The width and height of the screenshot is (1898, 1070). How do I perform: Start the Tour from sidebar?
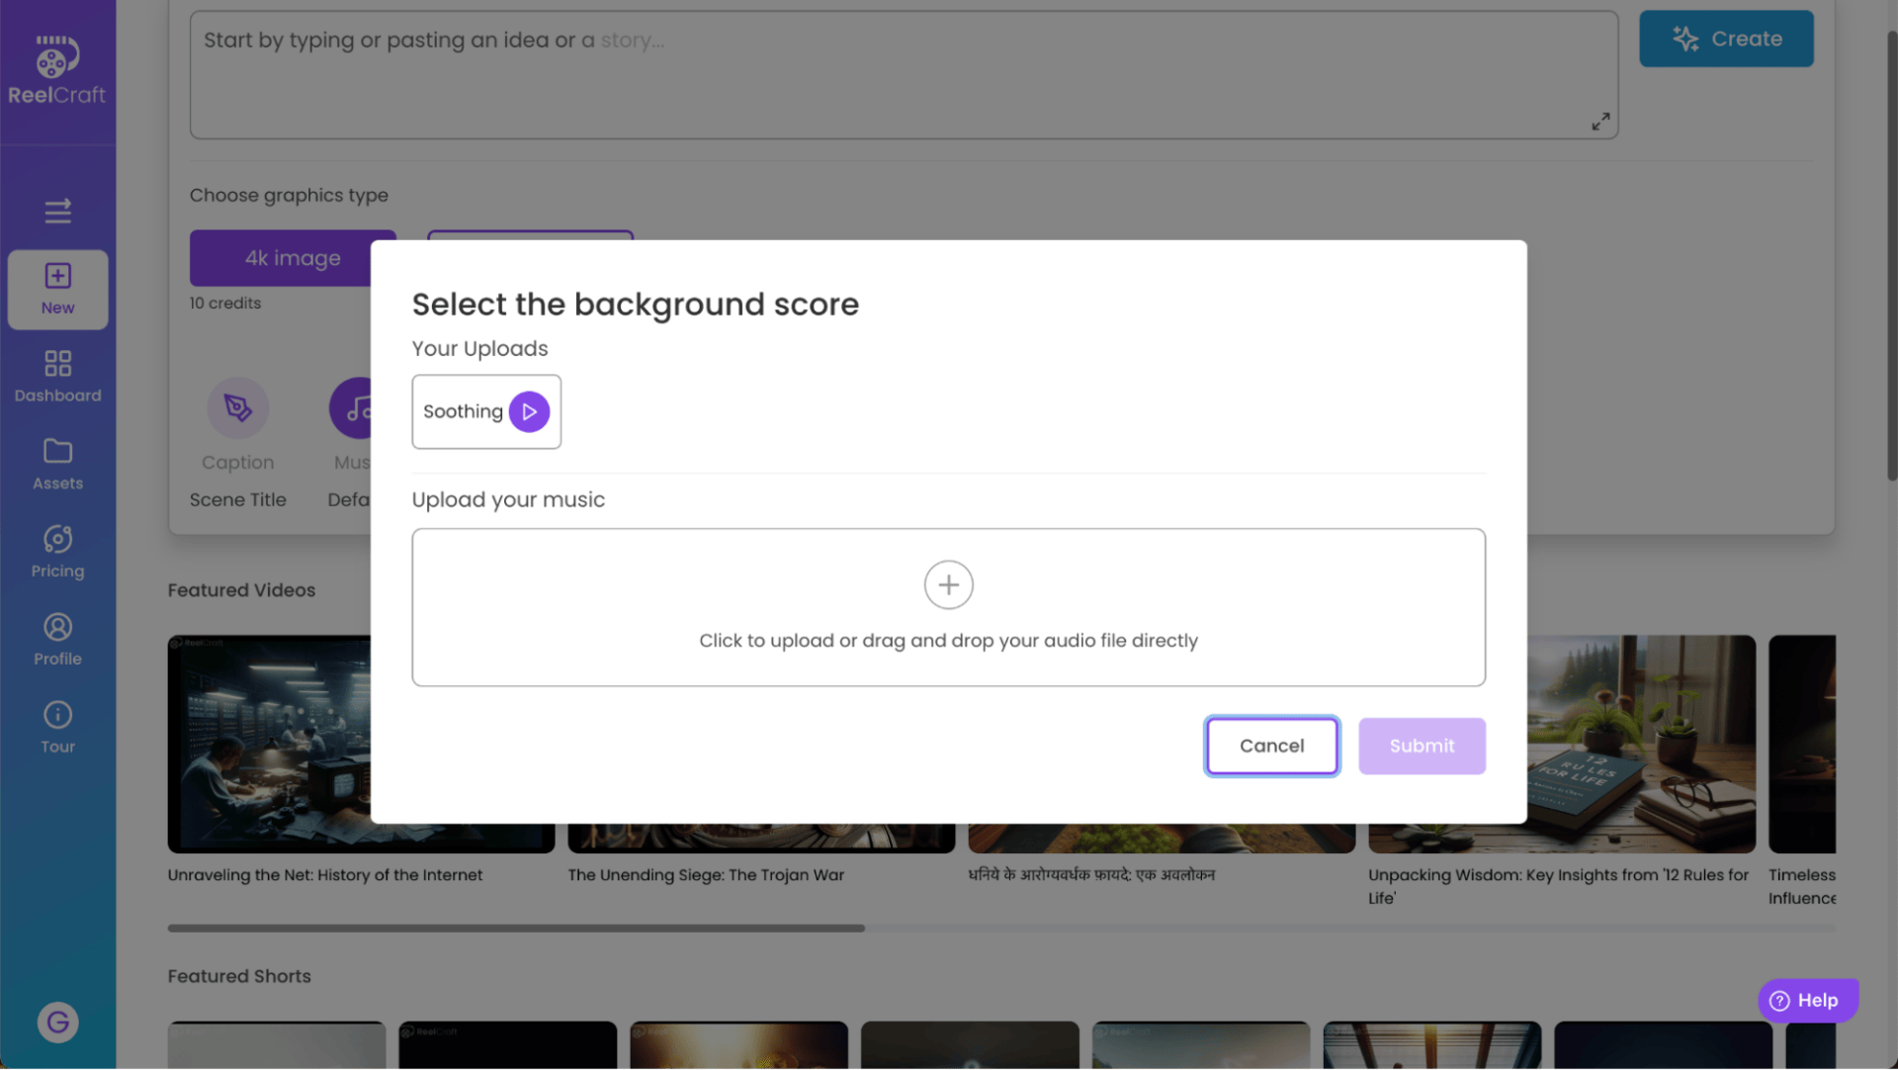(x=57, y=727)
